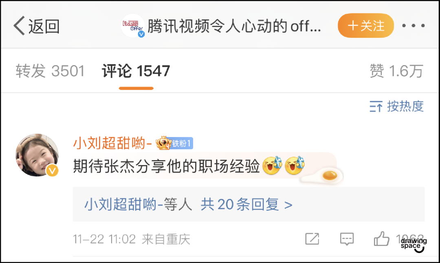Open the 小刘超甜哟- username link
The width and height of the screenshot is (440, 263).
tap(112, 143)
